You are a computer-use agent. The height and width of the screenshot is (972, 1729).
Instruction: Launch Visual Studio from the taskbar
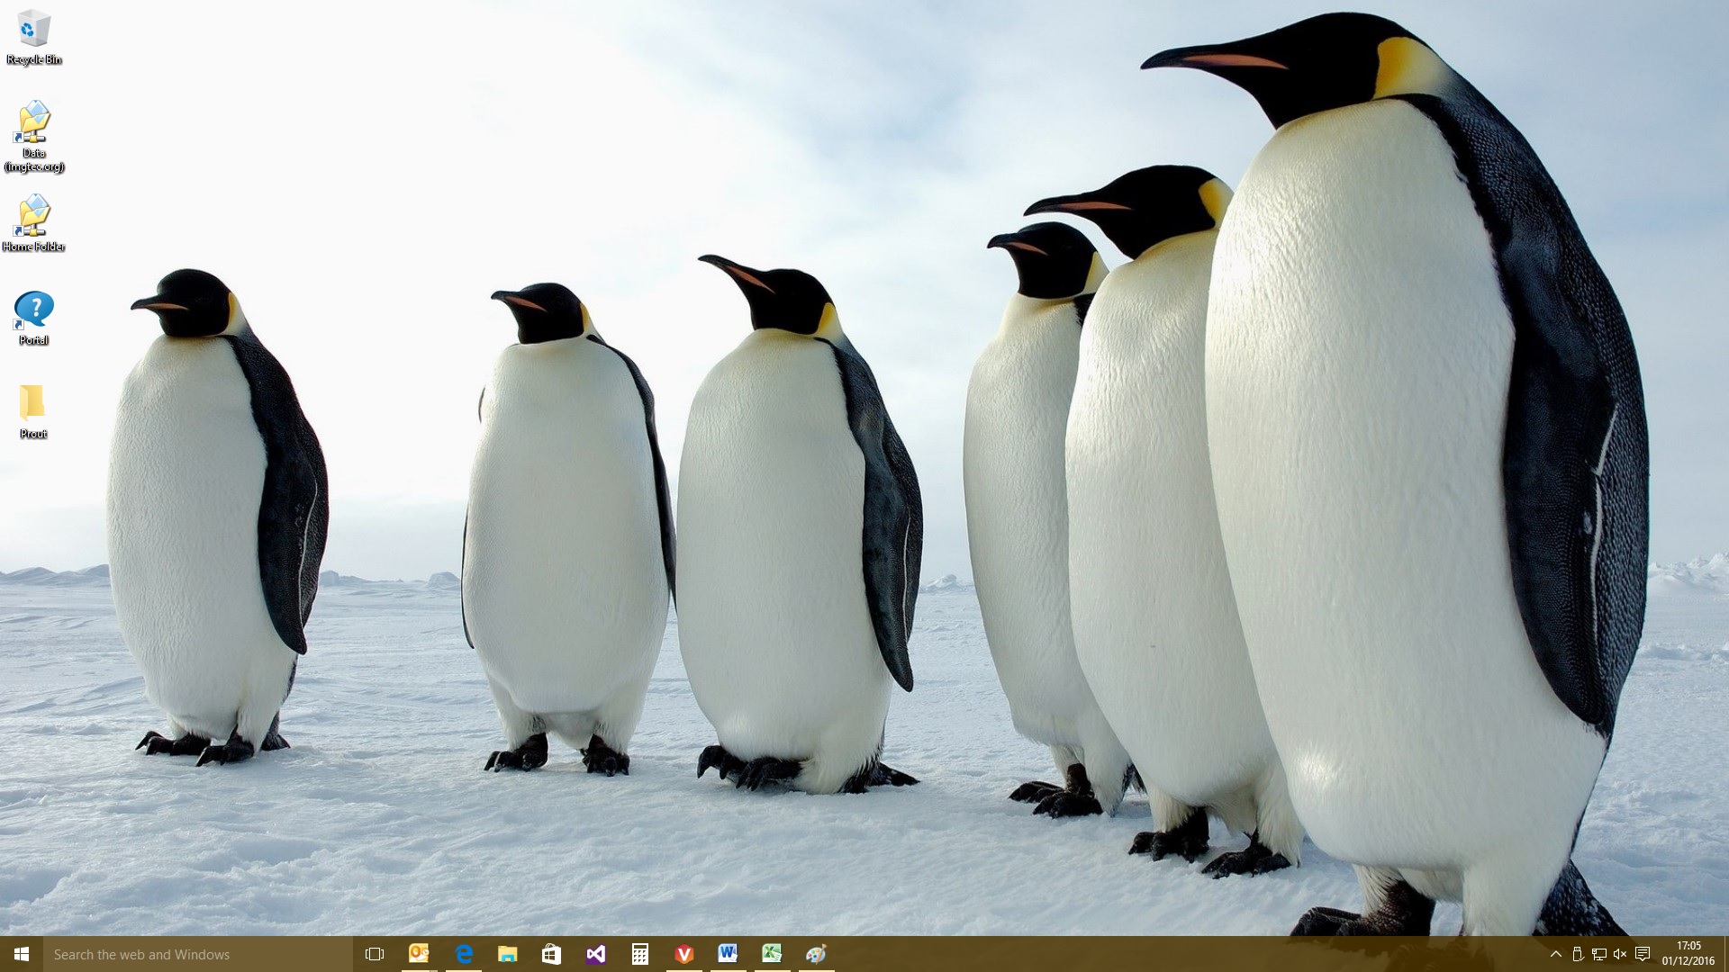(595, 954)
